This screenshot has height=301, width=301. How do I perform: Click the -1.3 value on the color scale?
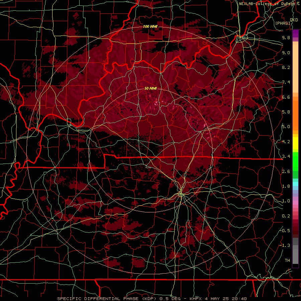285,245
